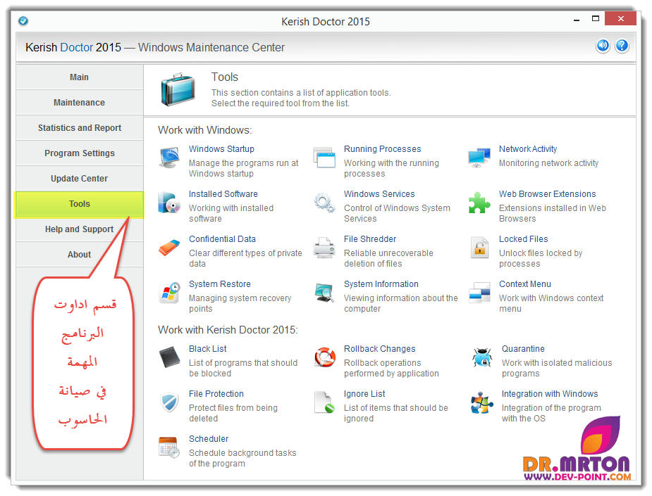Click the Kerish Doctor title bar app icon
The image size is (652, 496).
23,20
